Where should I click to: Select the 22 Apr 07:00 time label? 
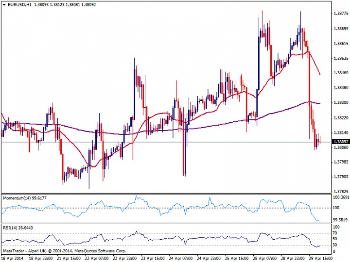(x=97, y=259)
